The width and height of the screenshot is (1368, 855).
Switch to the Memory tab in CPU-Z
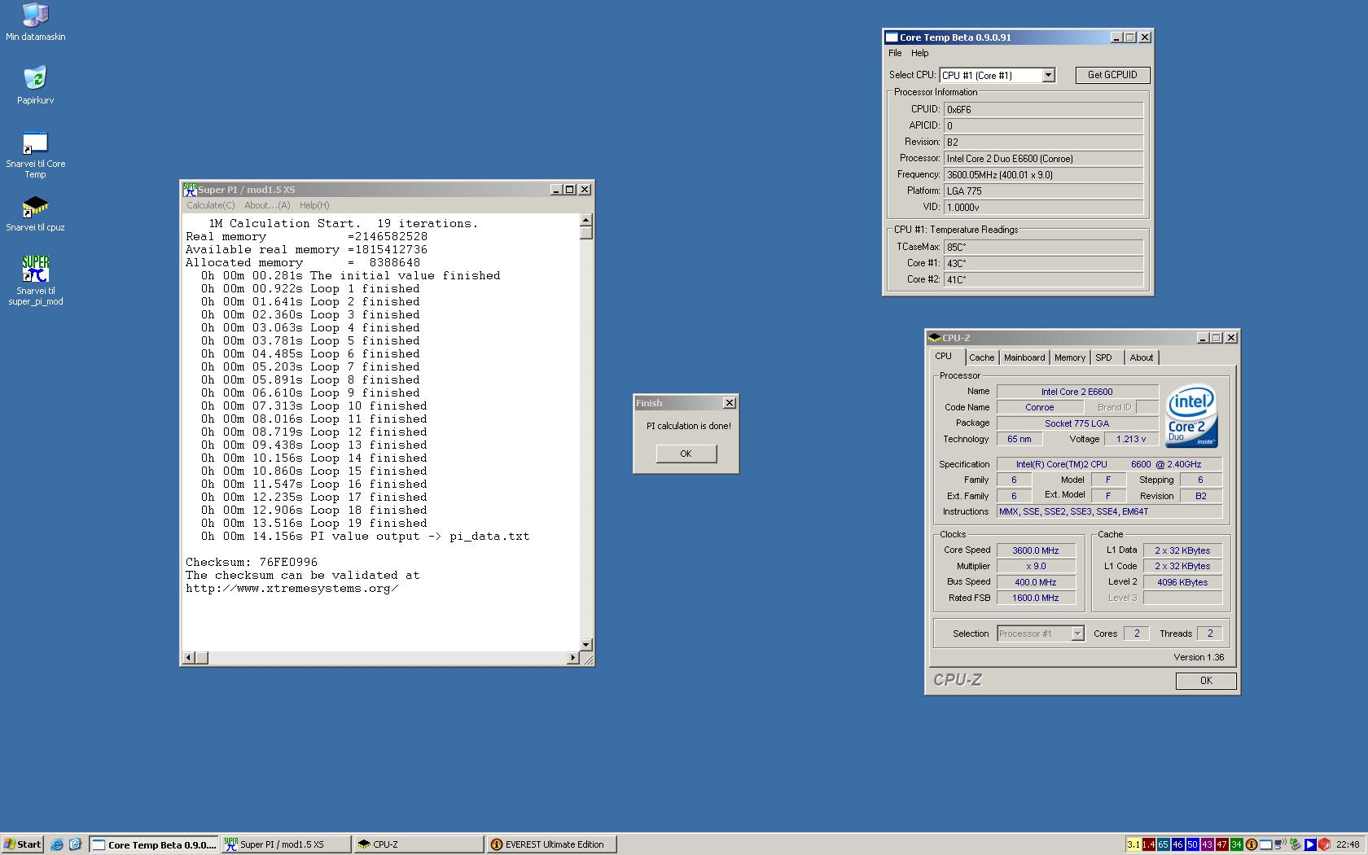click(1069, 357)
